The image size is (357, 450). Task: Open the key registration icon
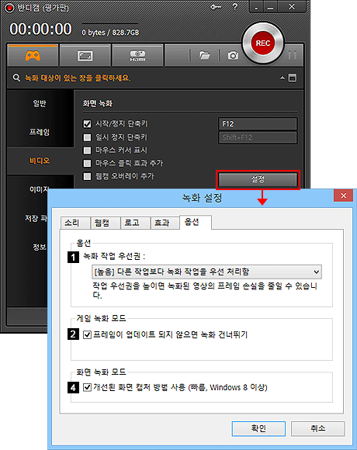tap(215, 7)
